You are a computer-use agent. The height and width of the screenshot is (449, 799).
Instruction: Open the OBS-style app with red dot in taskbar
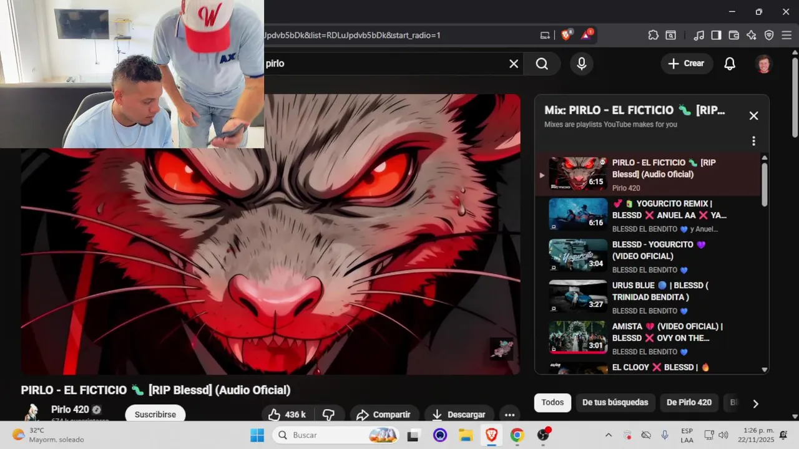(x=544, y=435)
